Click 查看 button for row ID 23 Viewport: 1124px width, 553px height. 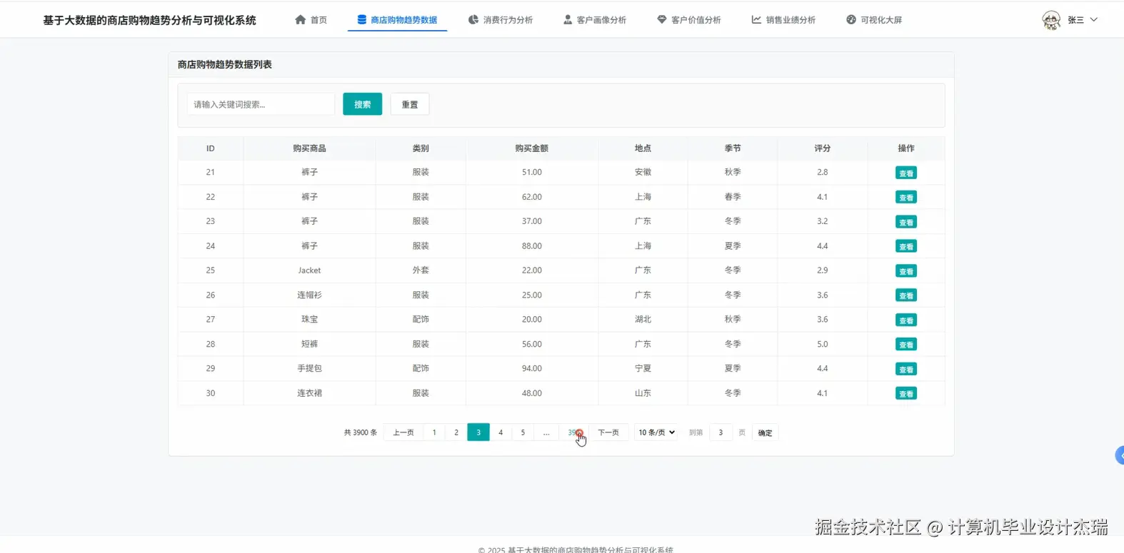906,223
